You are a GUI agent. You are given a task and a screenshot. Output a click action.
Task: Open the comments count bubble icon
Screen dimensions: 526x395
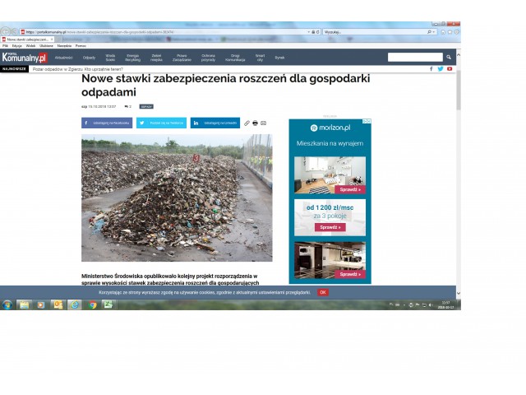126,106
